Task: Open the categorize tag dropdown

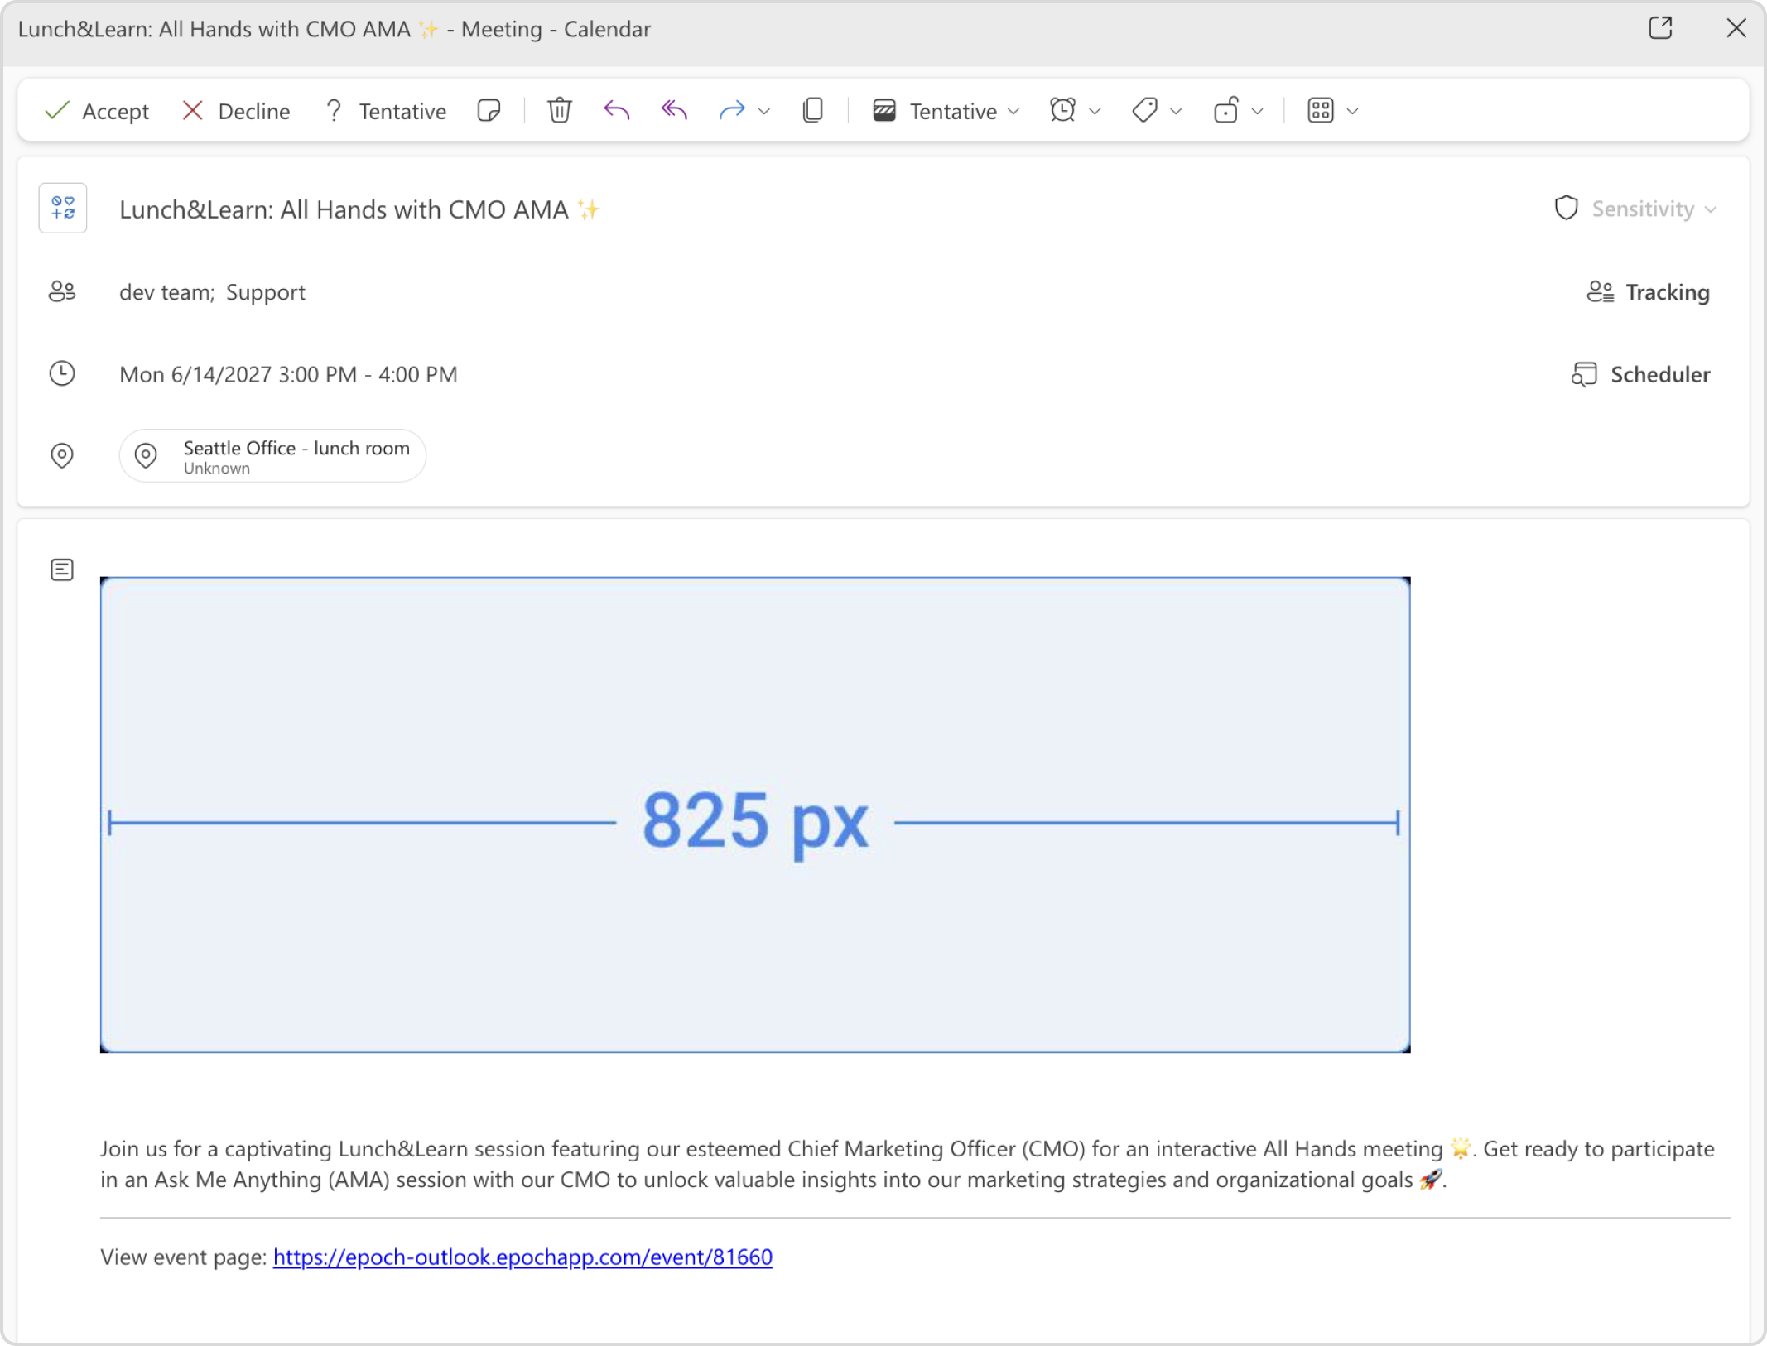Action: (1157, 111)
